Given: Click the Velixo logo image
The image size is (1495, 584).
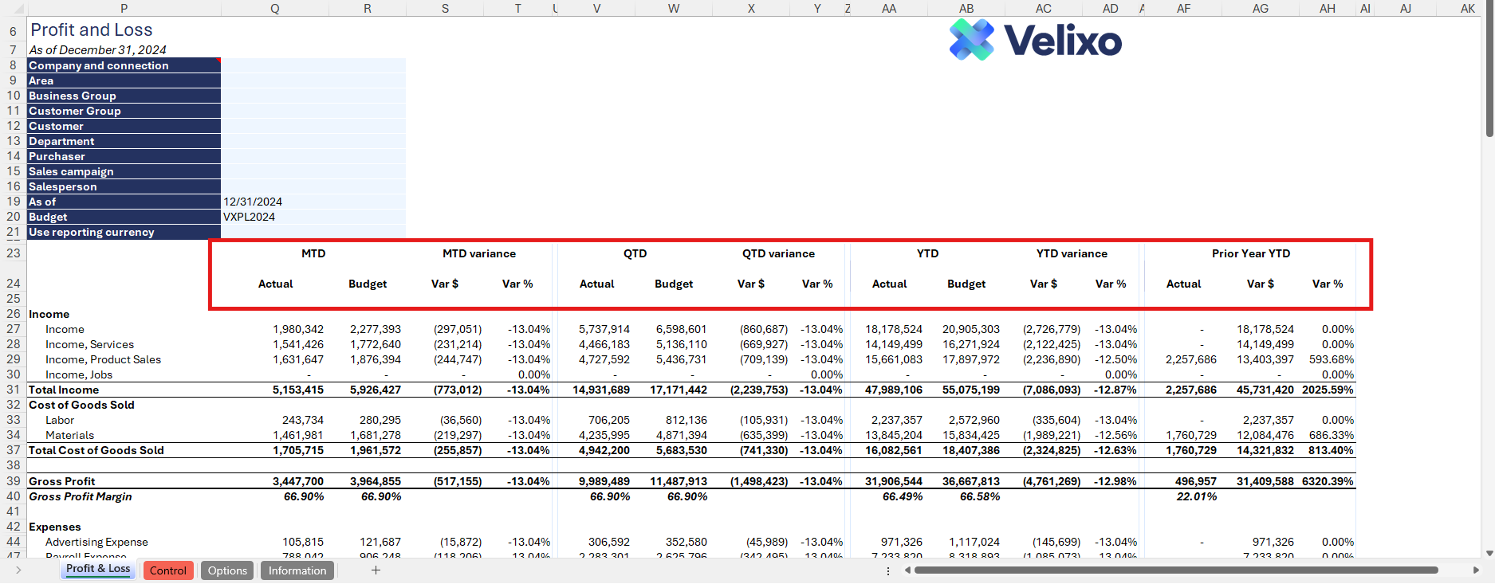Looking at the screenshot, I should click(1035, 40).
